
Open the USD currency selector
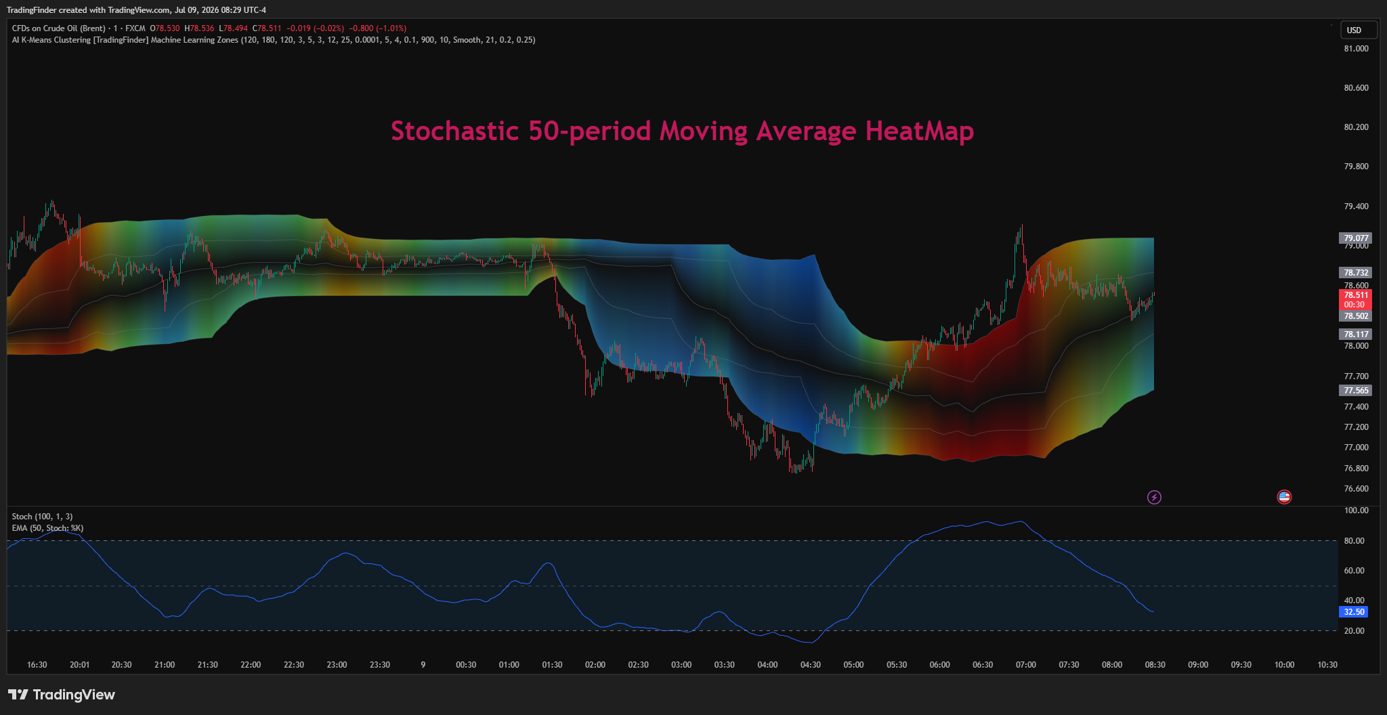pyautogui.click(x=1359, y=30)
